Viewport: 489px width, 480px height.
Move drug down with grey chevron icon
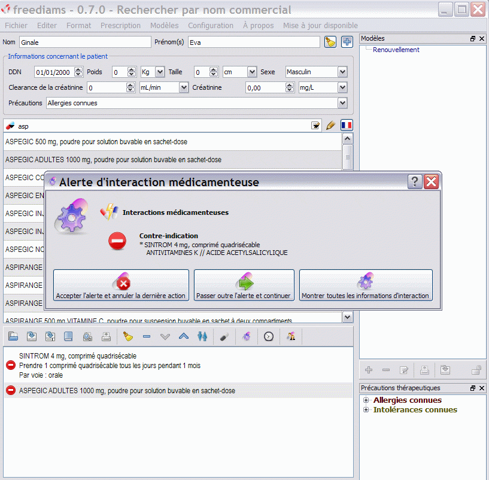pos(165,336)
